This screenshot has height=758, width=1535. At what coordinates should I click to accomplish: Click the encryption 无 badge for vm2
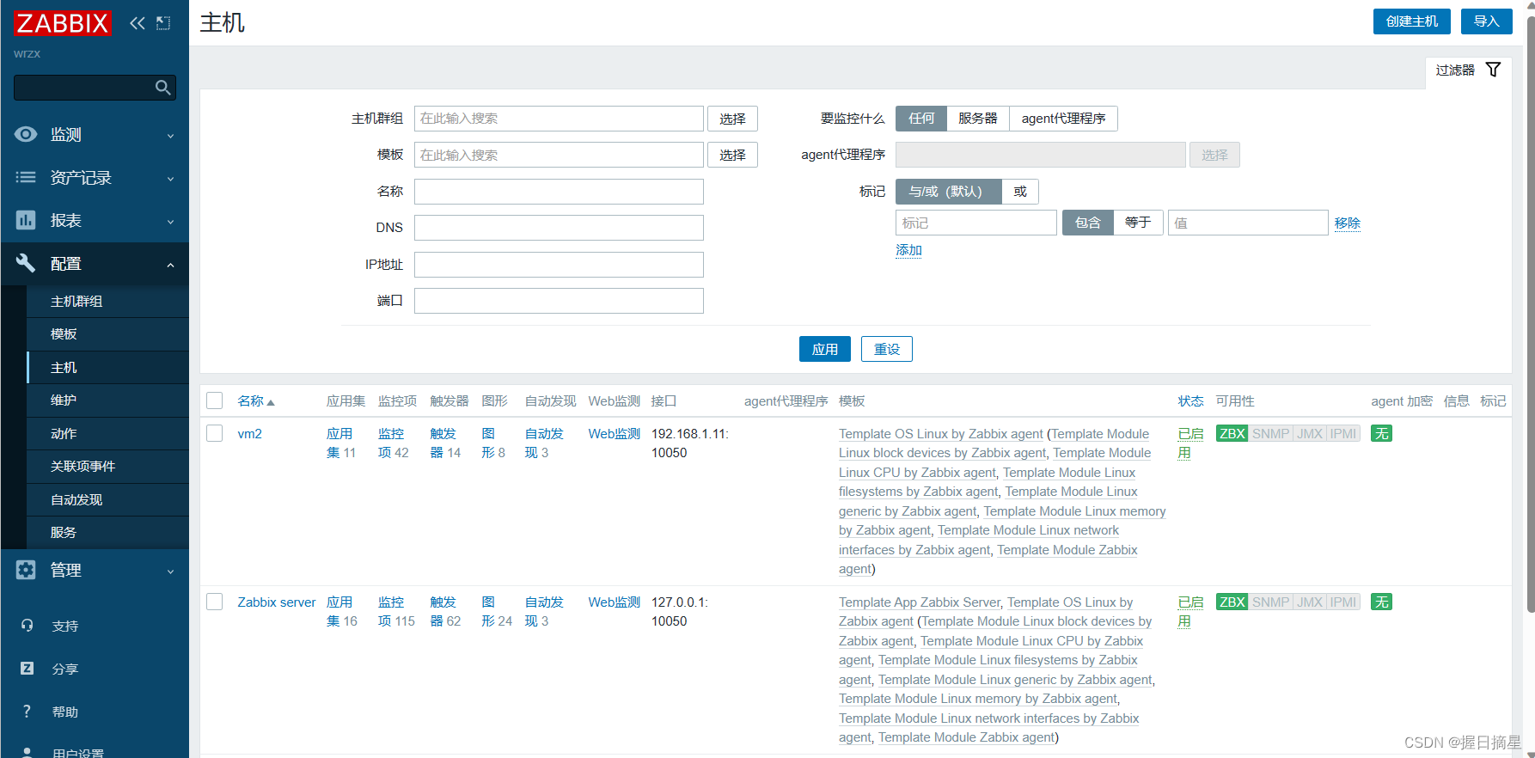(x=1381, y=434)
